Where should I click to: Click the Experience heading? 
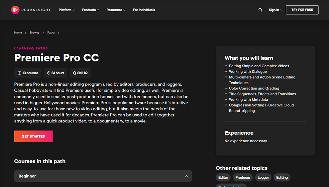239,133
